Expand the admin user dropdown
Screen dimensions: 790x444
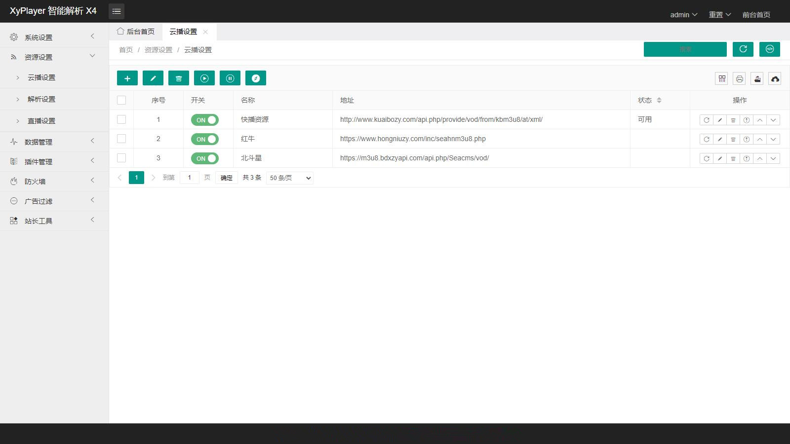683,15
